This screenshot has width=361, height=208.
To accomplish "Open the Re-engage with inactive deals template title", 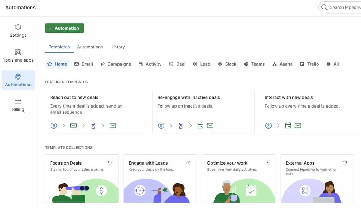I will (189, 97).
